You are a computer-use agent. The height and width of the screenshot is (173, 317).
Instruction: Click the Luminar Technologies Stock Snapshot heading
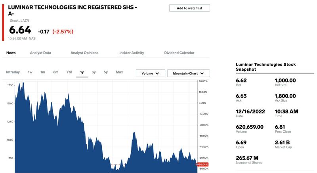(x=266, y=67)
